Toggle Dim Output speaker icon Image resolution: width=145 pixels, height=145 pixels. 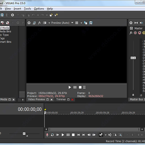click(141, 23)
